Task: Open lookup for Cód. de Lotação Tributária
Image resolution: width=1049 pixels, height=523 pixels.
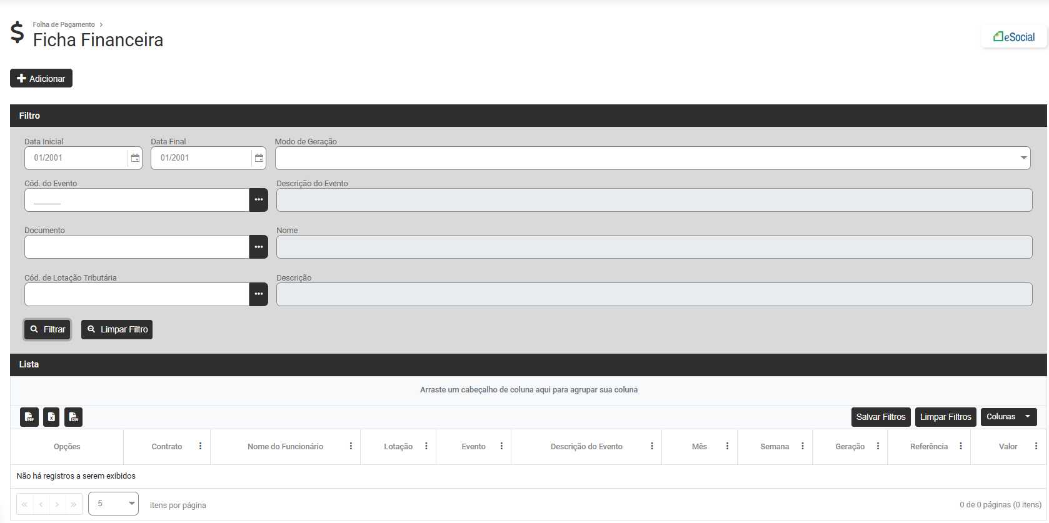Action: (x=259, y=294)
